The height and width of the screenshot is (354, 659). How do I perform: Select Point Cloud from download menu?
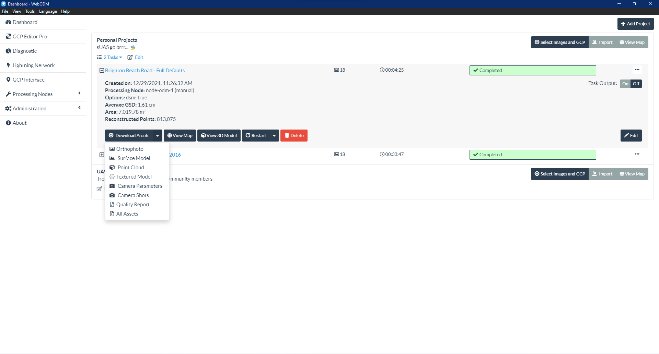[x=130, y=168]
